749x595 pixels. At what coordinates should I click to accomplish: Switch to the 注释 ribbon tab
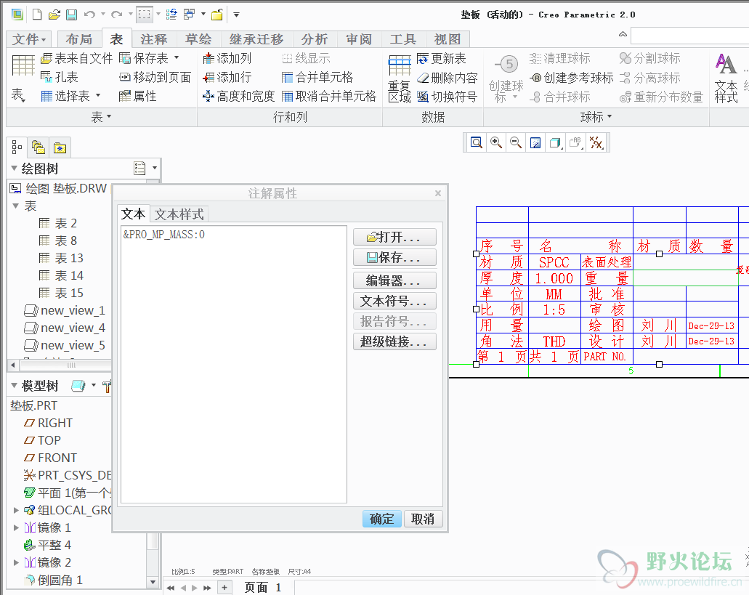pos(153,39)
